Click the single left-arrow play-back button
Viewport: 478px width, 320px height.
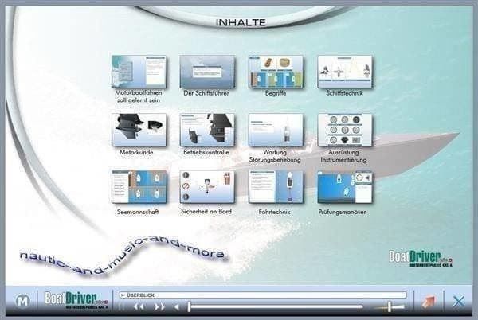pos(176,307)
